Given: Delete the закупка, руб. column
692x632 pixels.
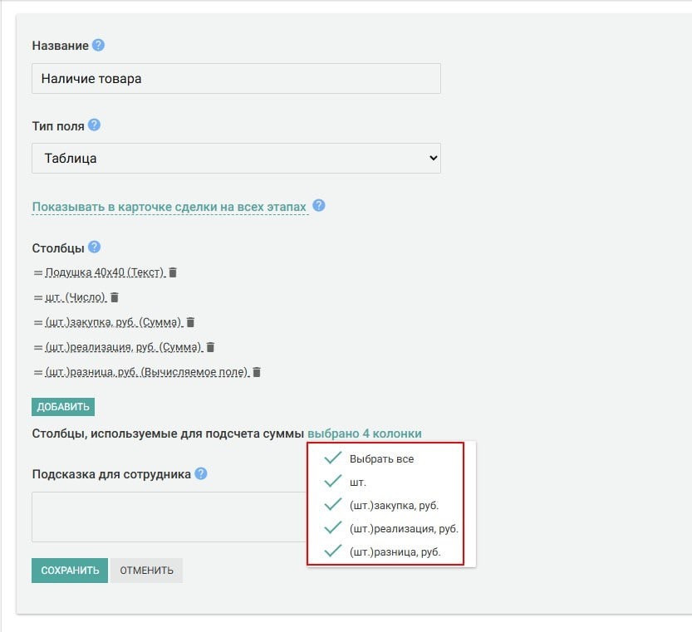Looking at the screenshot, I should coord(190,322).
